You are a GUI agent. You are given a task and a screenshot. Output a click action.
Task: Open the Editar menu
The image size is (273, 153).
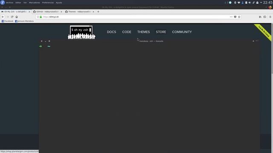click(x=18, y=3)
